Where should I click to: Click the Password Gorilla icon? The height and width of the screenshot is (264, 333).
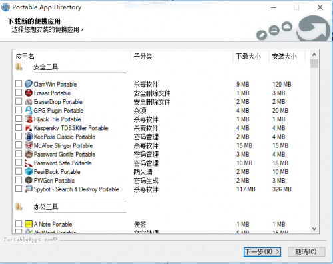[x=29, y=154]
